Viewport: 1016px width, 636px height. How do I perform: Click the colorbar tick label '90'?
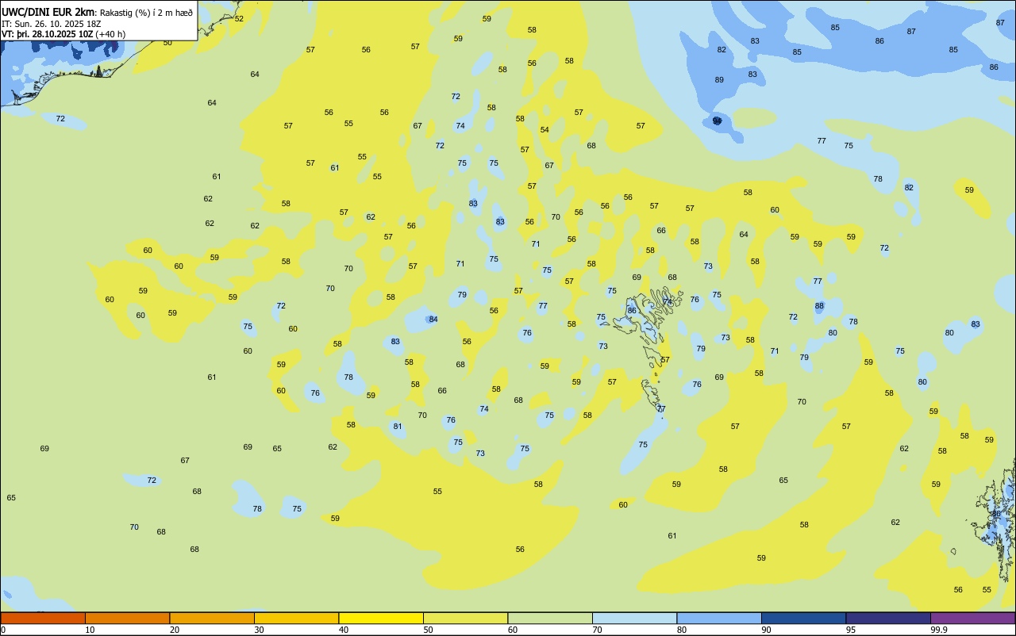click(x=766, y=630)
